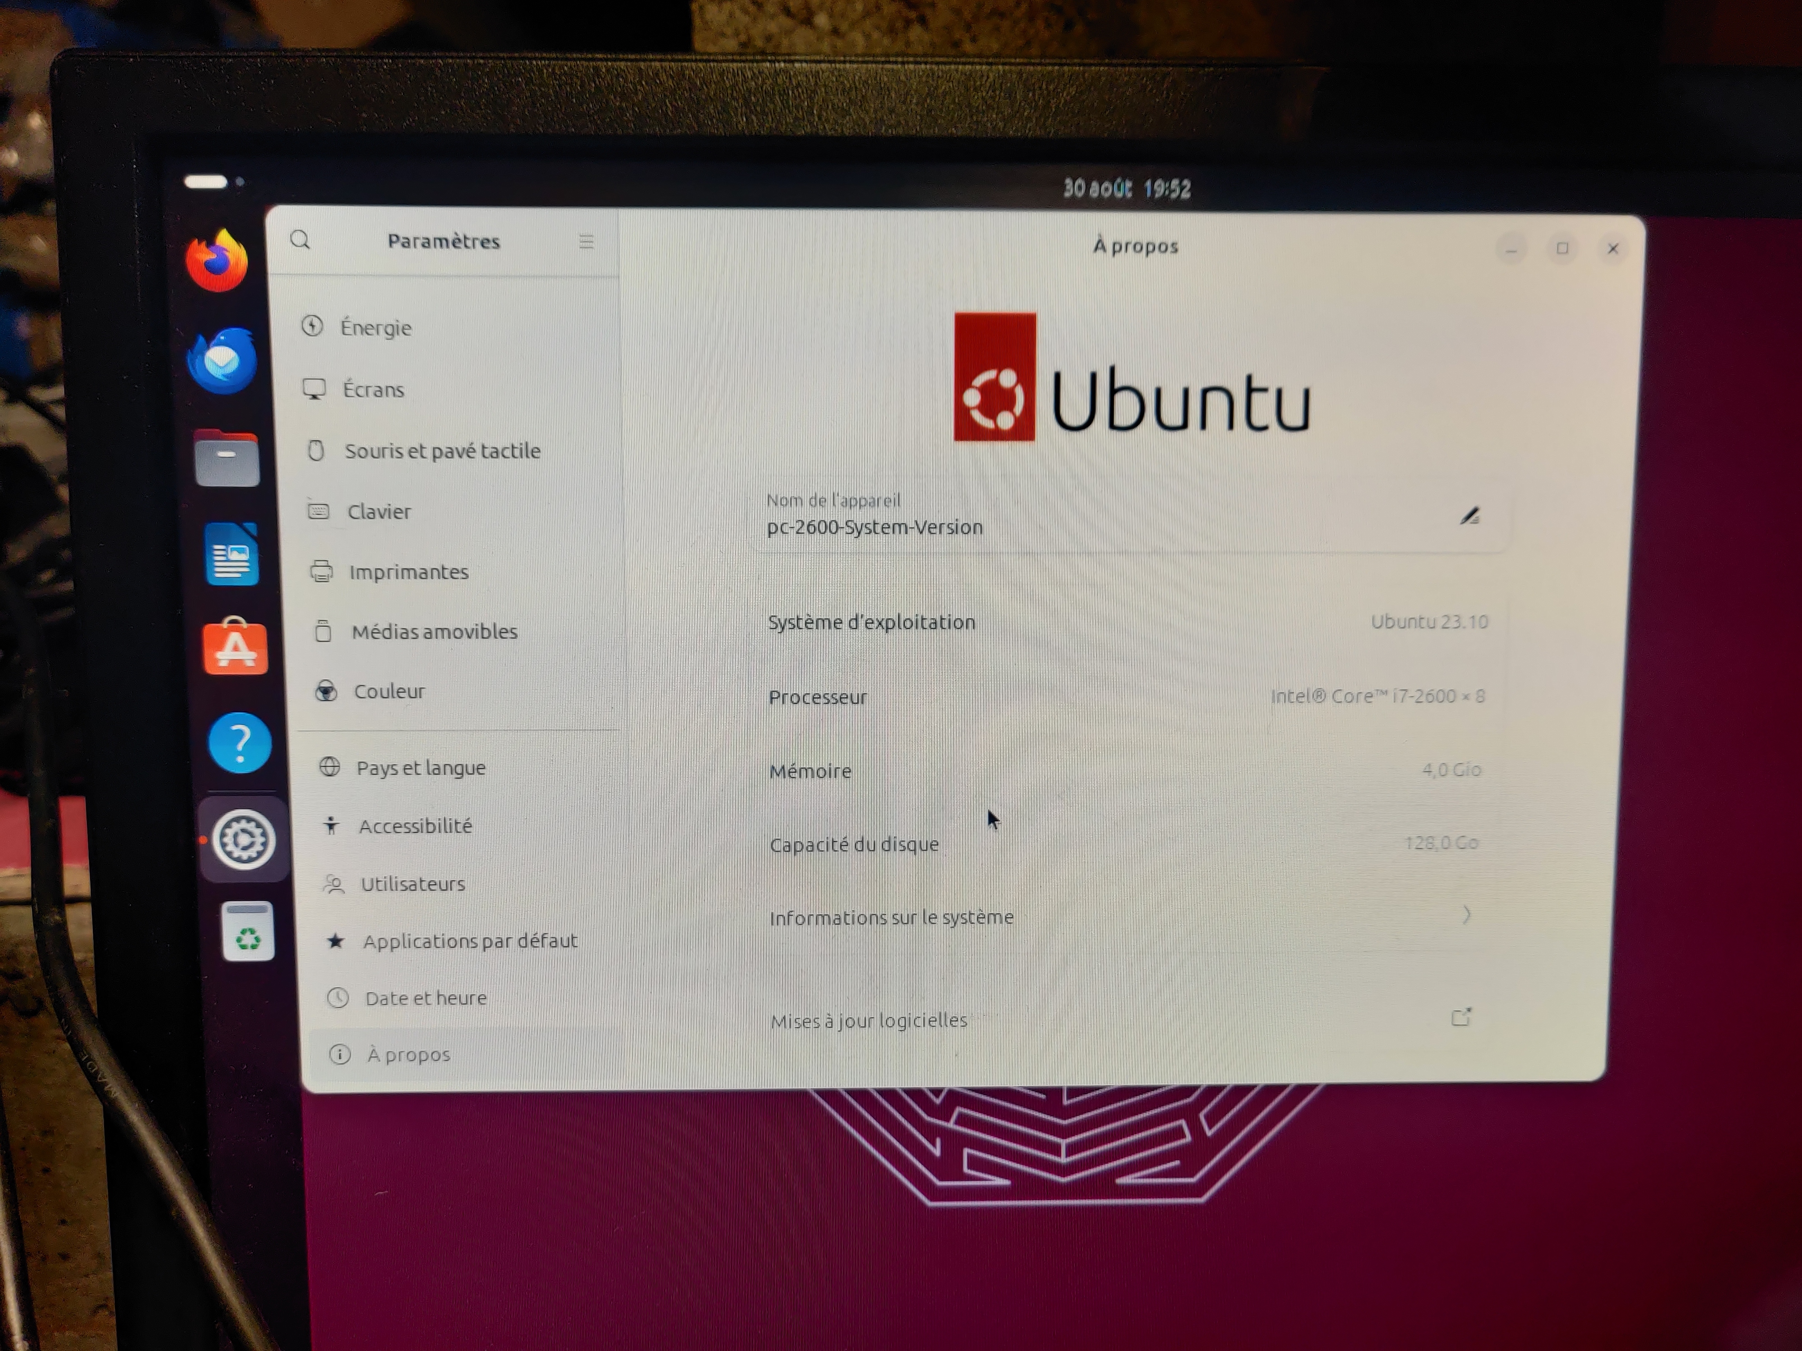This screenshot has height=1351, width=1802.
Task: Click the search icon in Paramètres
Action: click(300, 240)
